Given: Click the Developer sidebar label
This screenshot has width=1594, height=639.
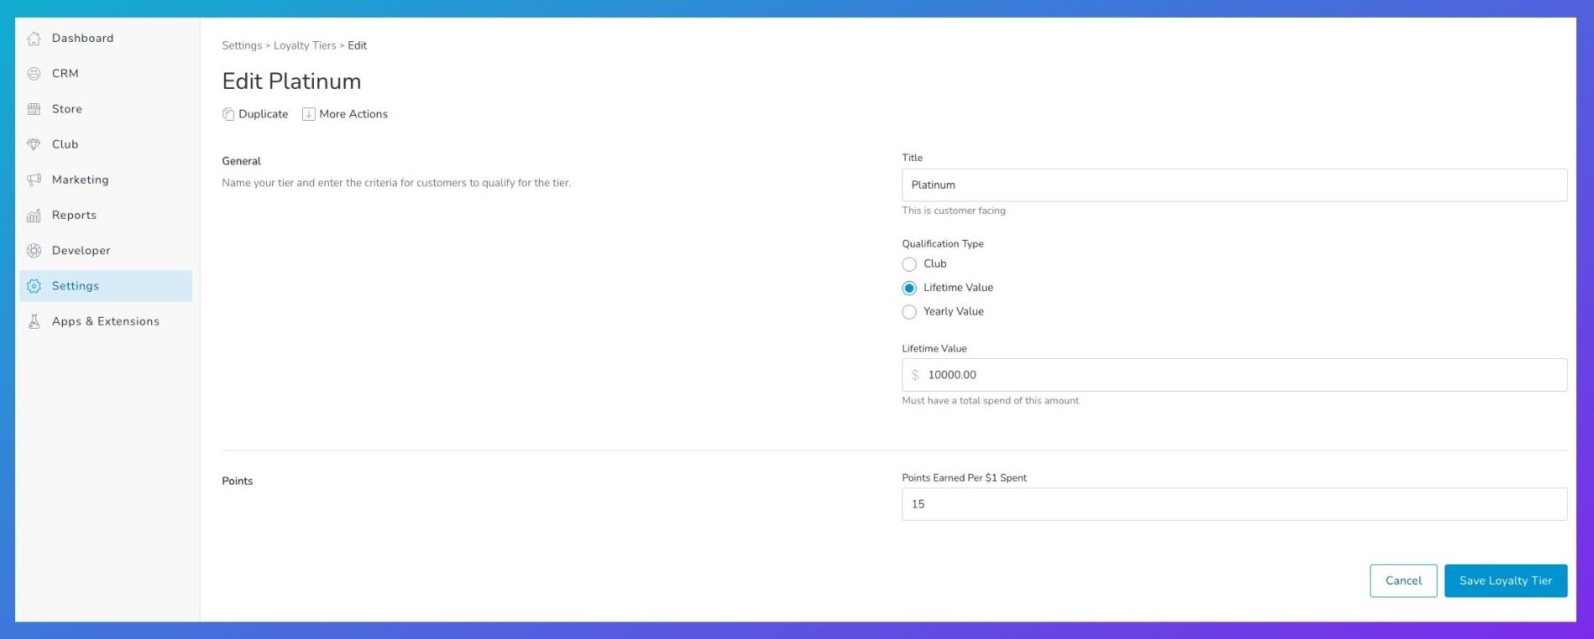Looking at the screenshot, I should click(x=81, y=251).
